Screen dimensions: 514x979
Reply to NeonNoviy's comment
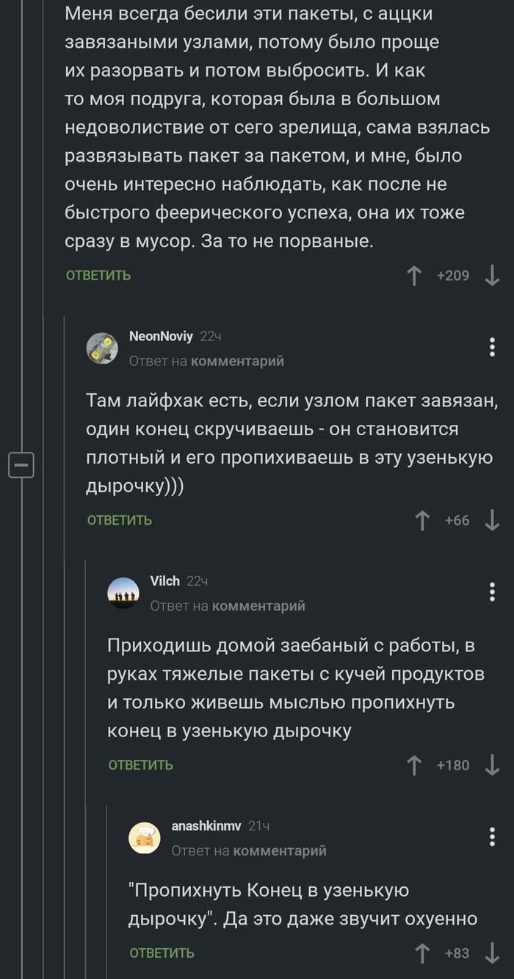[120, 520]
